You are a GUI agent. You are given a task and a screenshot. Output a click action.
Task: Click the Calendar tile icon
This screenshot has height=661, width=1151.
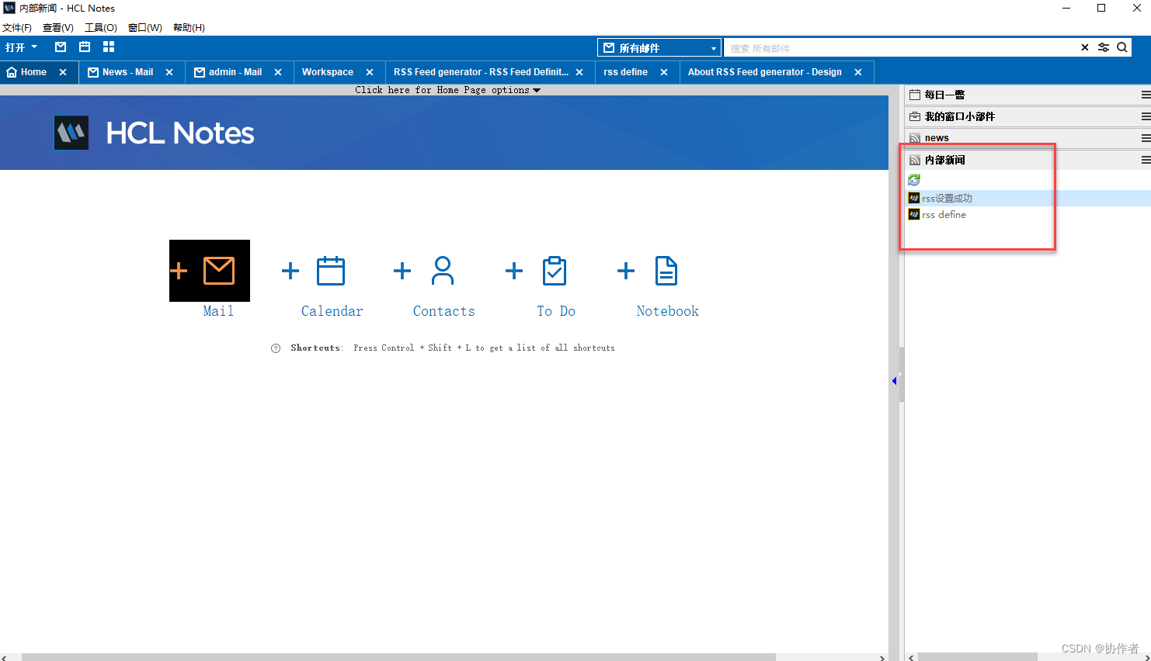point(331,271)
